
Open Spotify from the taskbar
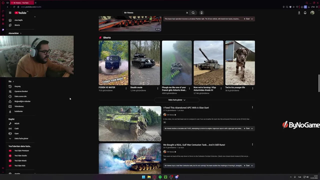(x=160, y=177)
